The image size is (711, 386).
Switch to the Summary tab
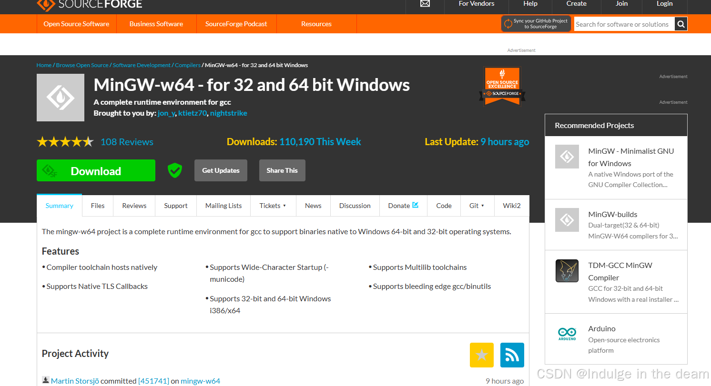(x=60, y=206)
